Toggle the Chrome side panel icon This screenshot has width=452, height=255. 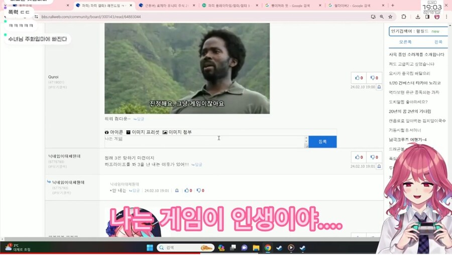click(x=427, y=17)
